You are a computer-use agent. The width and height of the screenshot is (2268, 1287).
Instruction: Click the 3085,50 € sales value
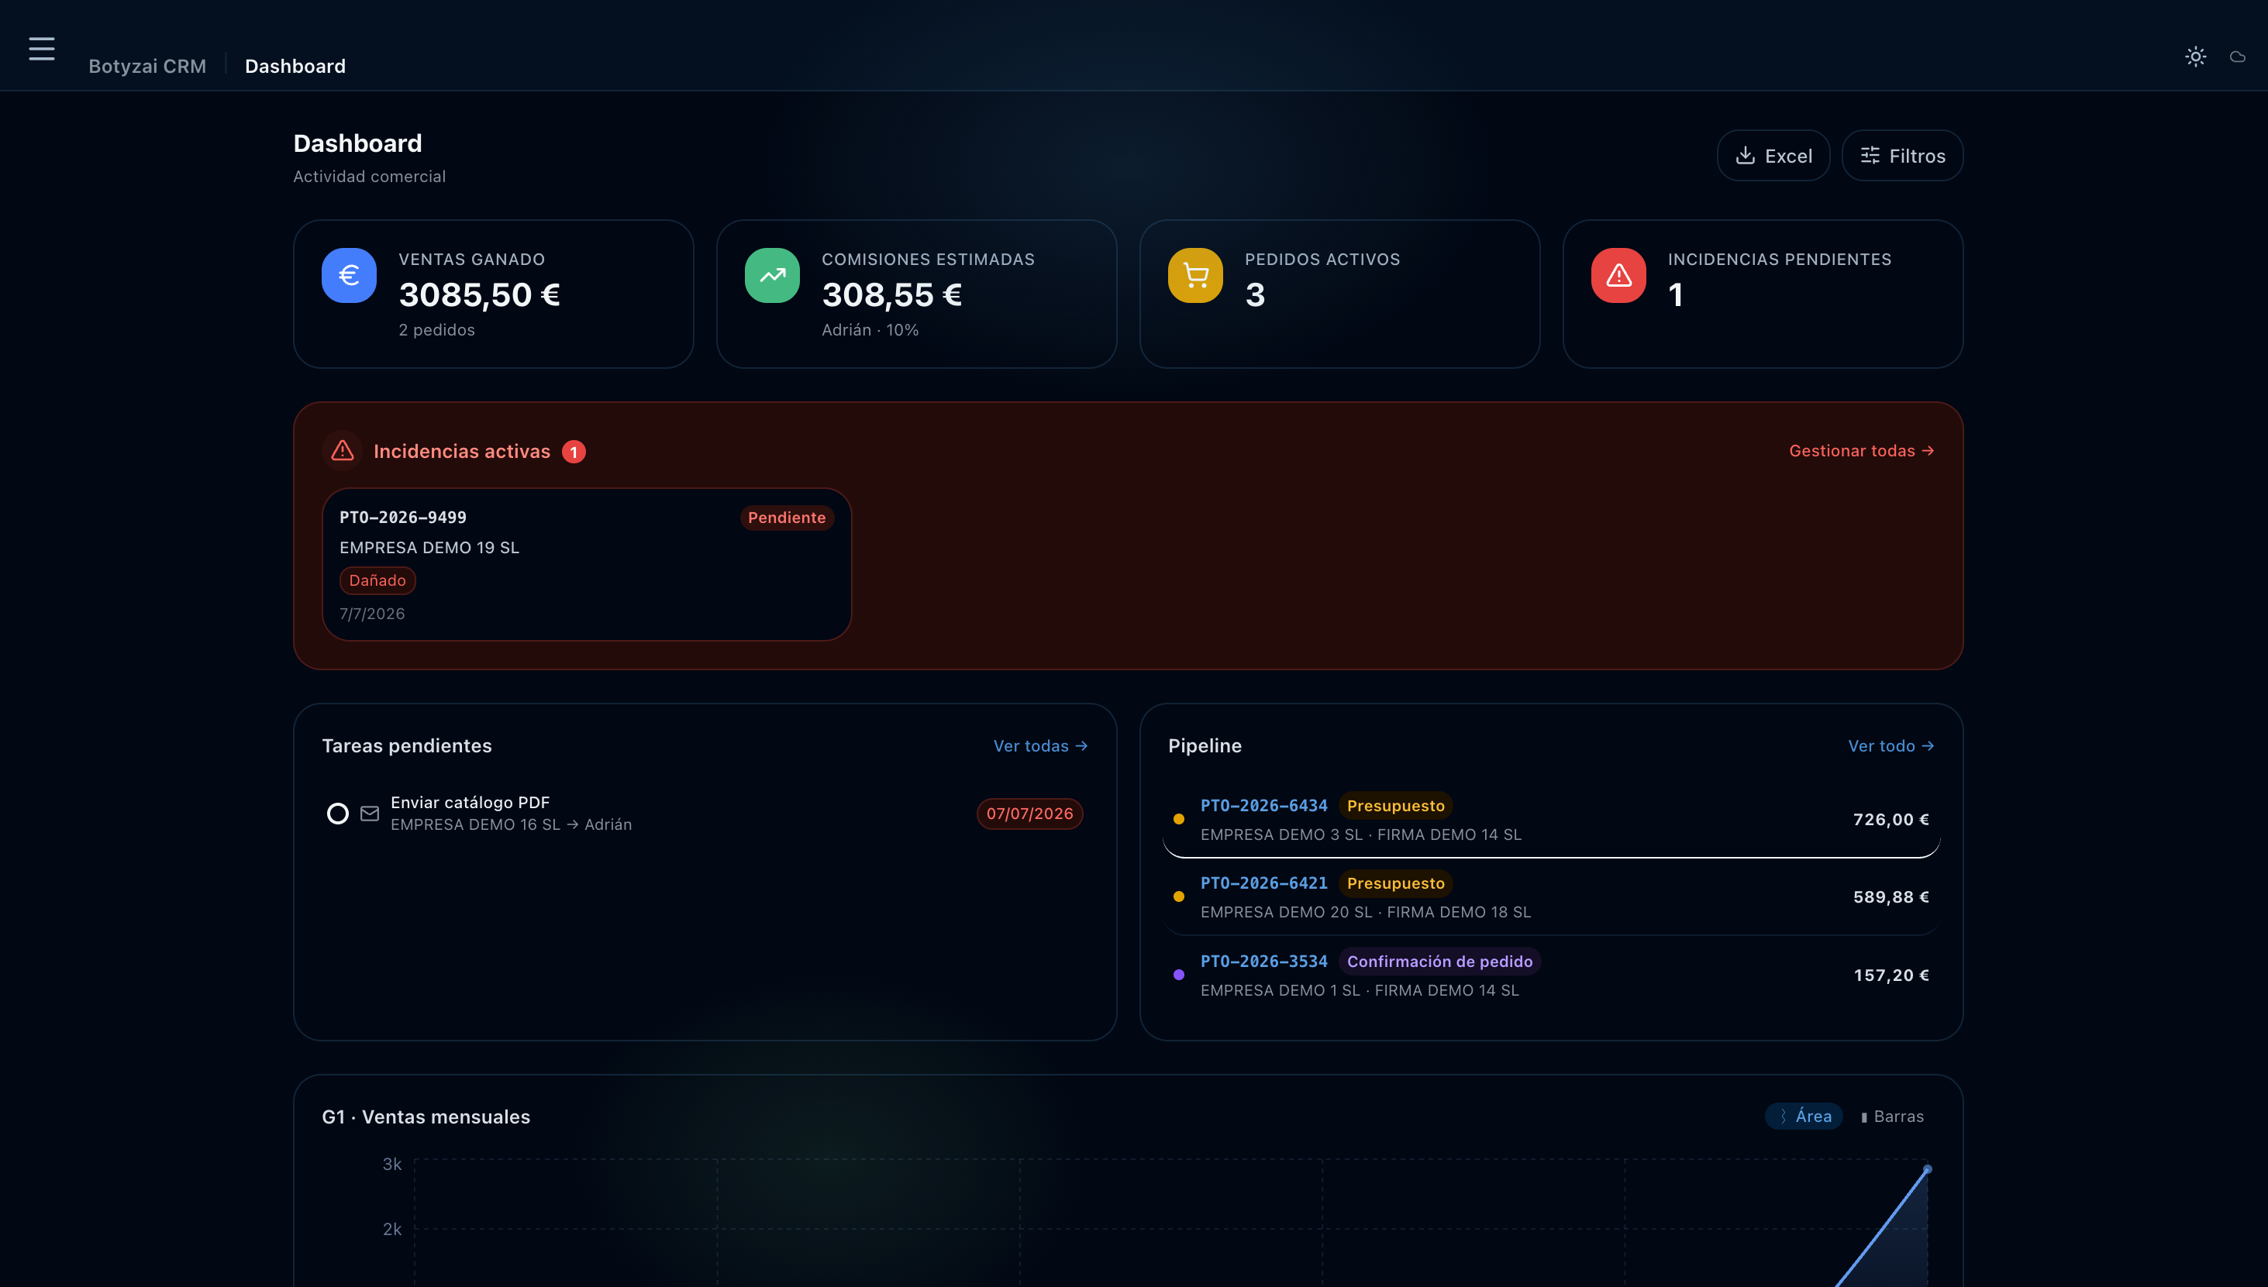click(479, 294)
